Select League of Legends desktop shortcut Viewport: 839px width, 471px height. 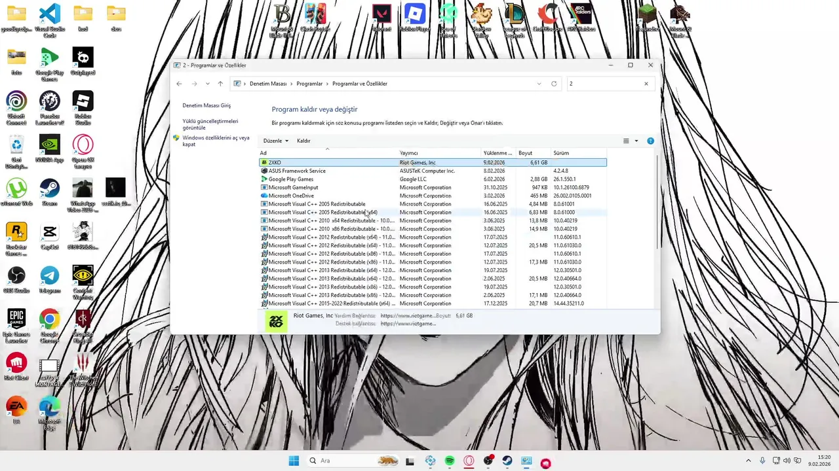point(515,20)
